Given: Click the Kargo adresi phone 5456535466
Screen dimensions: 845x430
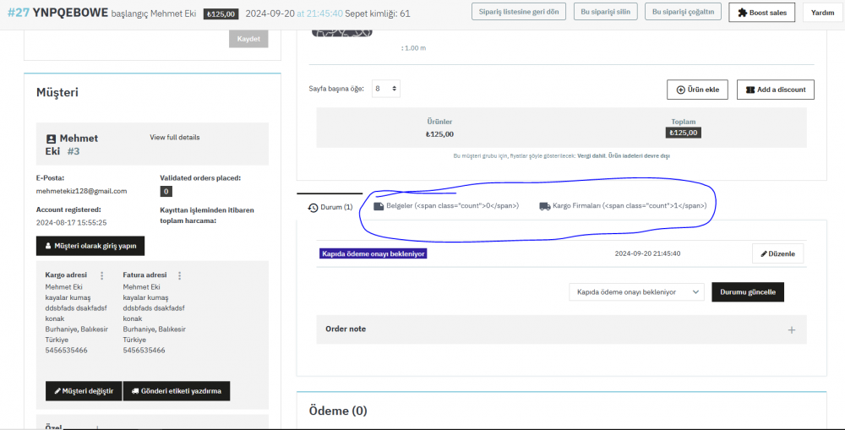Looking at the screenshot, I should click(66, 351).
